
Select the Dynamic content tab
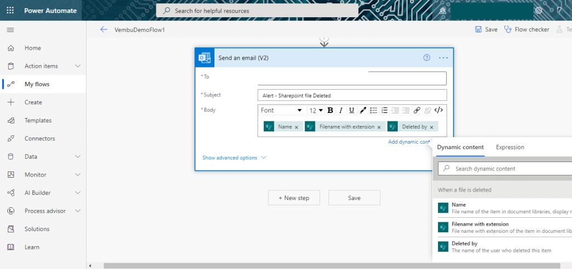pos(460,147)
